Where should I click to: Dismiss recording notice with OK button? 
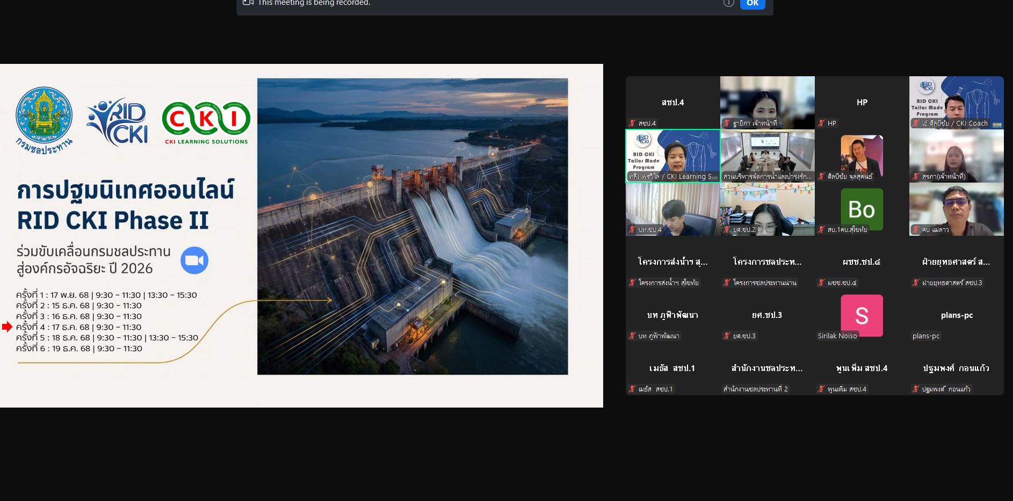point(752,4)
